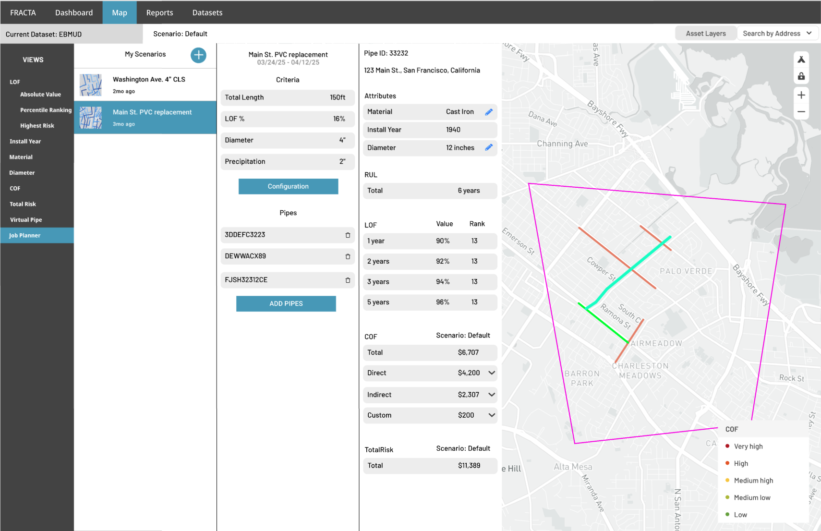Click the LOF 1 year row
821x531 pixels.
click(430, 241)
